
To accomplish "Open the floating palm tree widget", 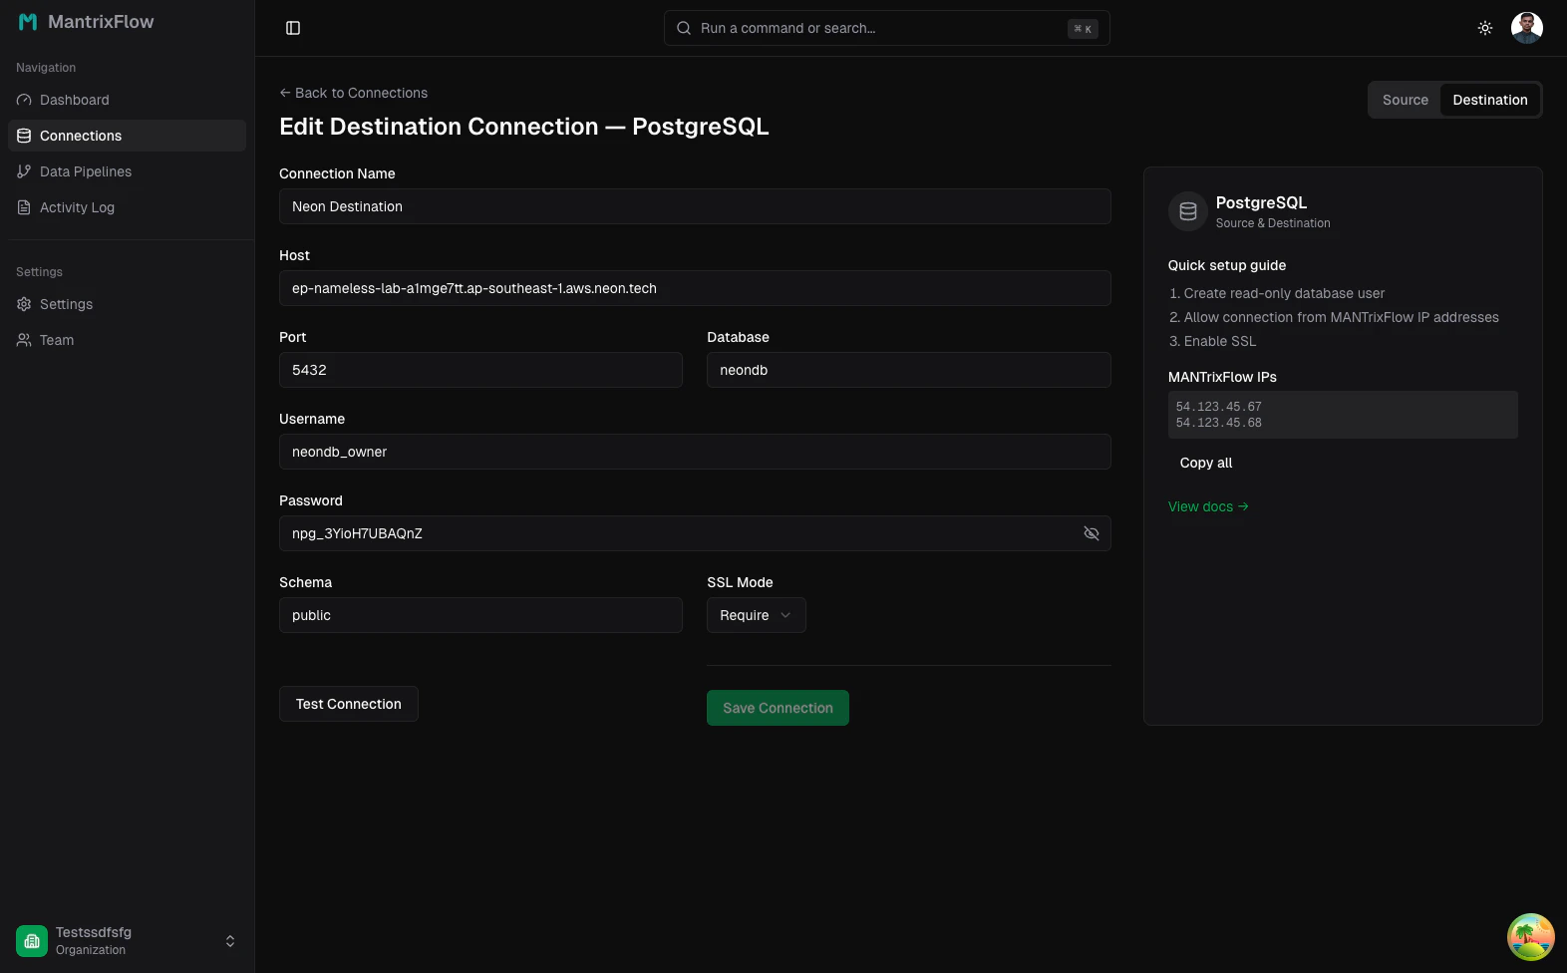I will click(1531, 937).
